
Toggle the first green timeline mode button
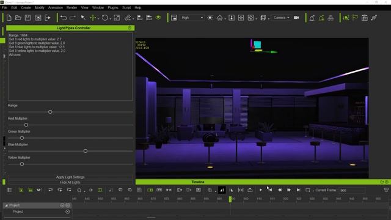pyautogui.click(x=21, y=190)
